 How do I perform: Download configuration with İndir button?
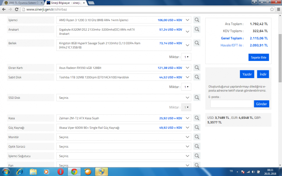tap(263, 74)
